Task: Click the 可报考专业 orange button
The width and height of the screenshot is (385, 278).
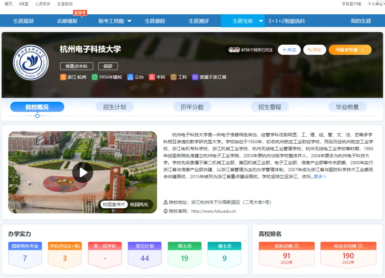Action: pos(350,50)
